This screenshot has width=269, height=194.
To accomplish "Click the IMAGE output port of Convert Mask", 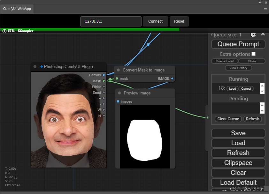I will click(x=173, y=78).
